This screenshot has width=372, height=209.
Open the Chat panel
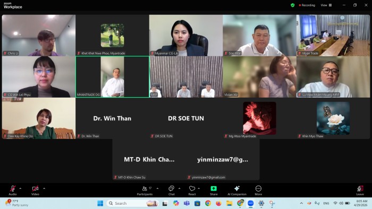(x=171, y=190)
